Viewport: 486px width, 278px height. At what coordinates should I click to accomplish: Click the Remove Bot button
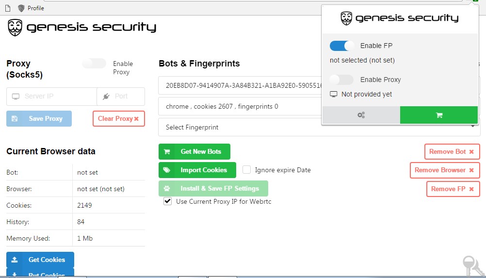tap(452, 151)
